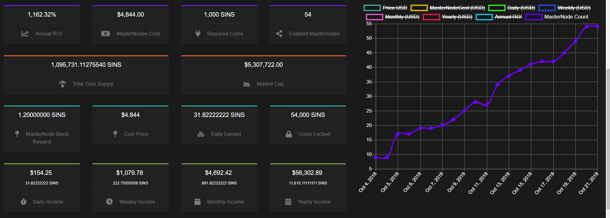
Task: Click the MasterNodes Cost money icon
Action: pyautogui.click(x=106, y=34)
